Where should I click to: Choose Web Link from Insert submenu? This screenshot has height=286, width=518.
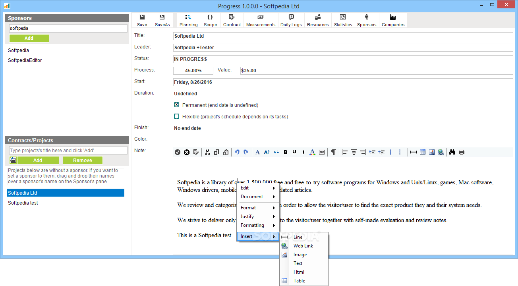click(x=304, y=246)
